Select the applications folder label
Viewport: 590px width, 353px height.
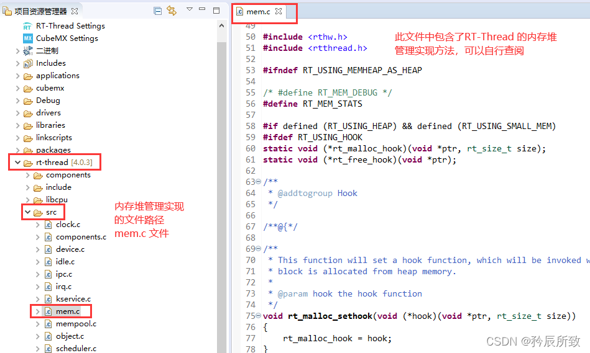point(58,76)
